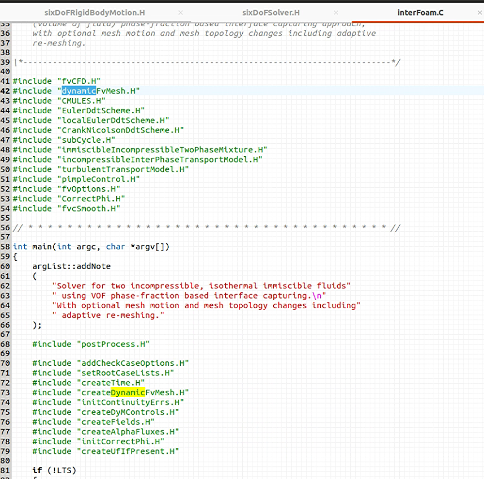This screenshot has height=479, width=484.
Task: Click the "turbulentTransportModel.H" include text
Action: (123, 169)
